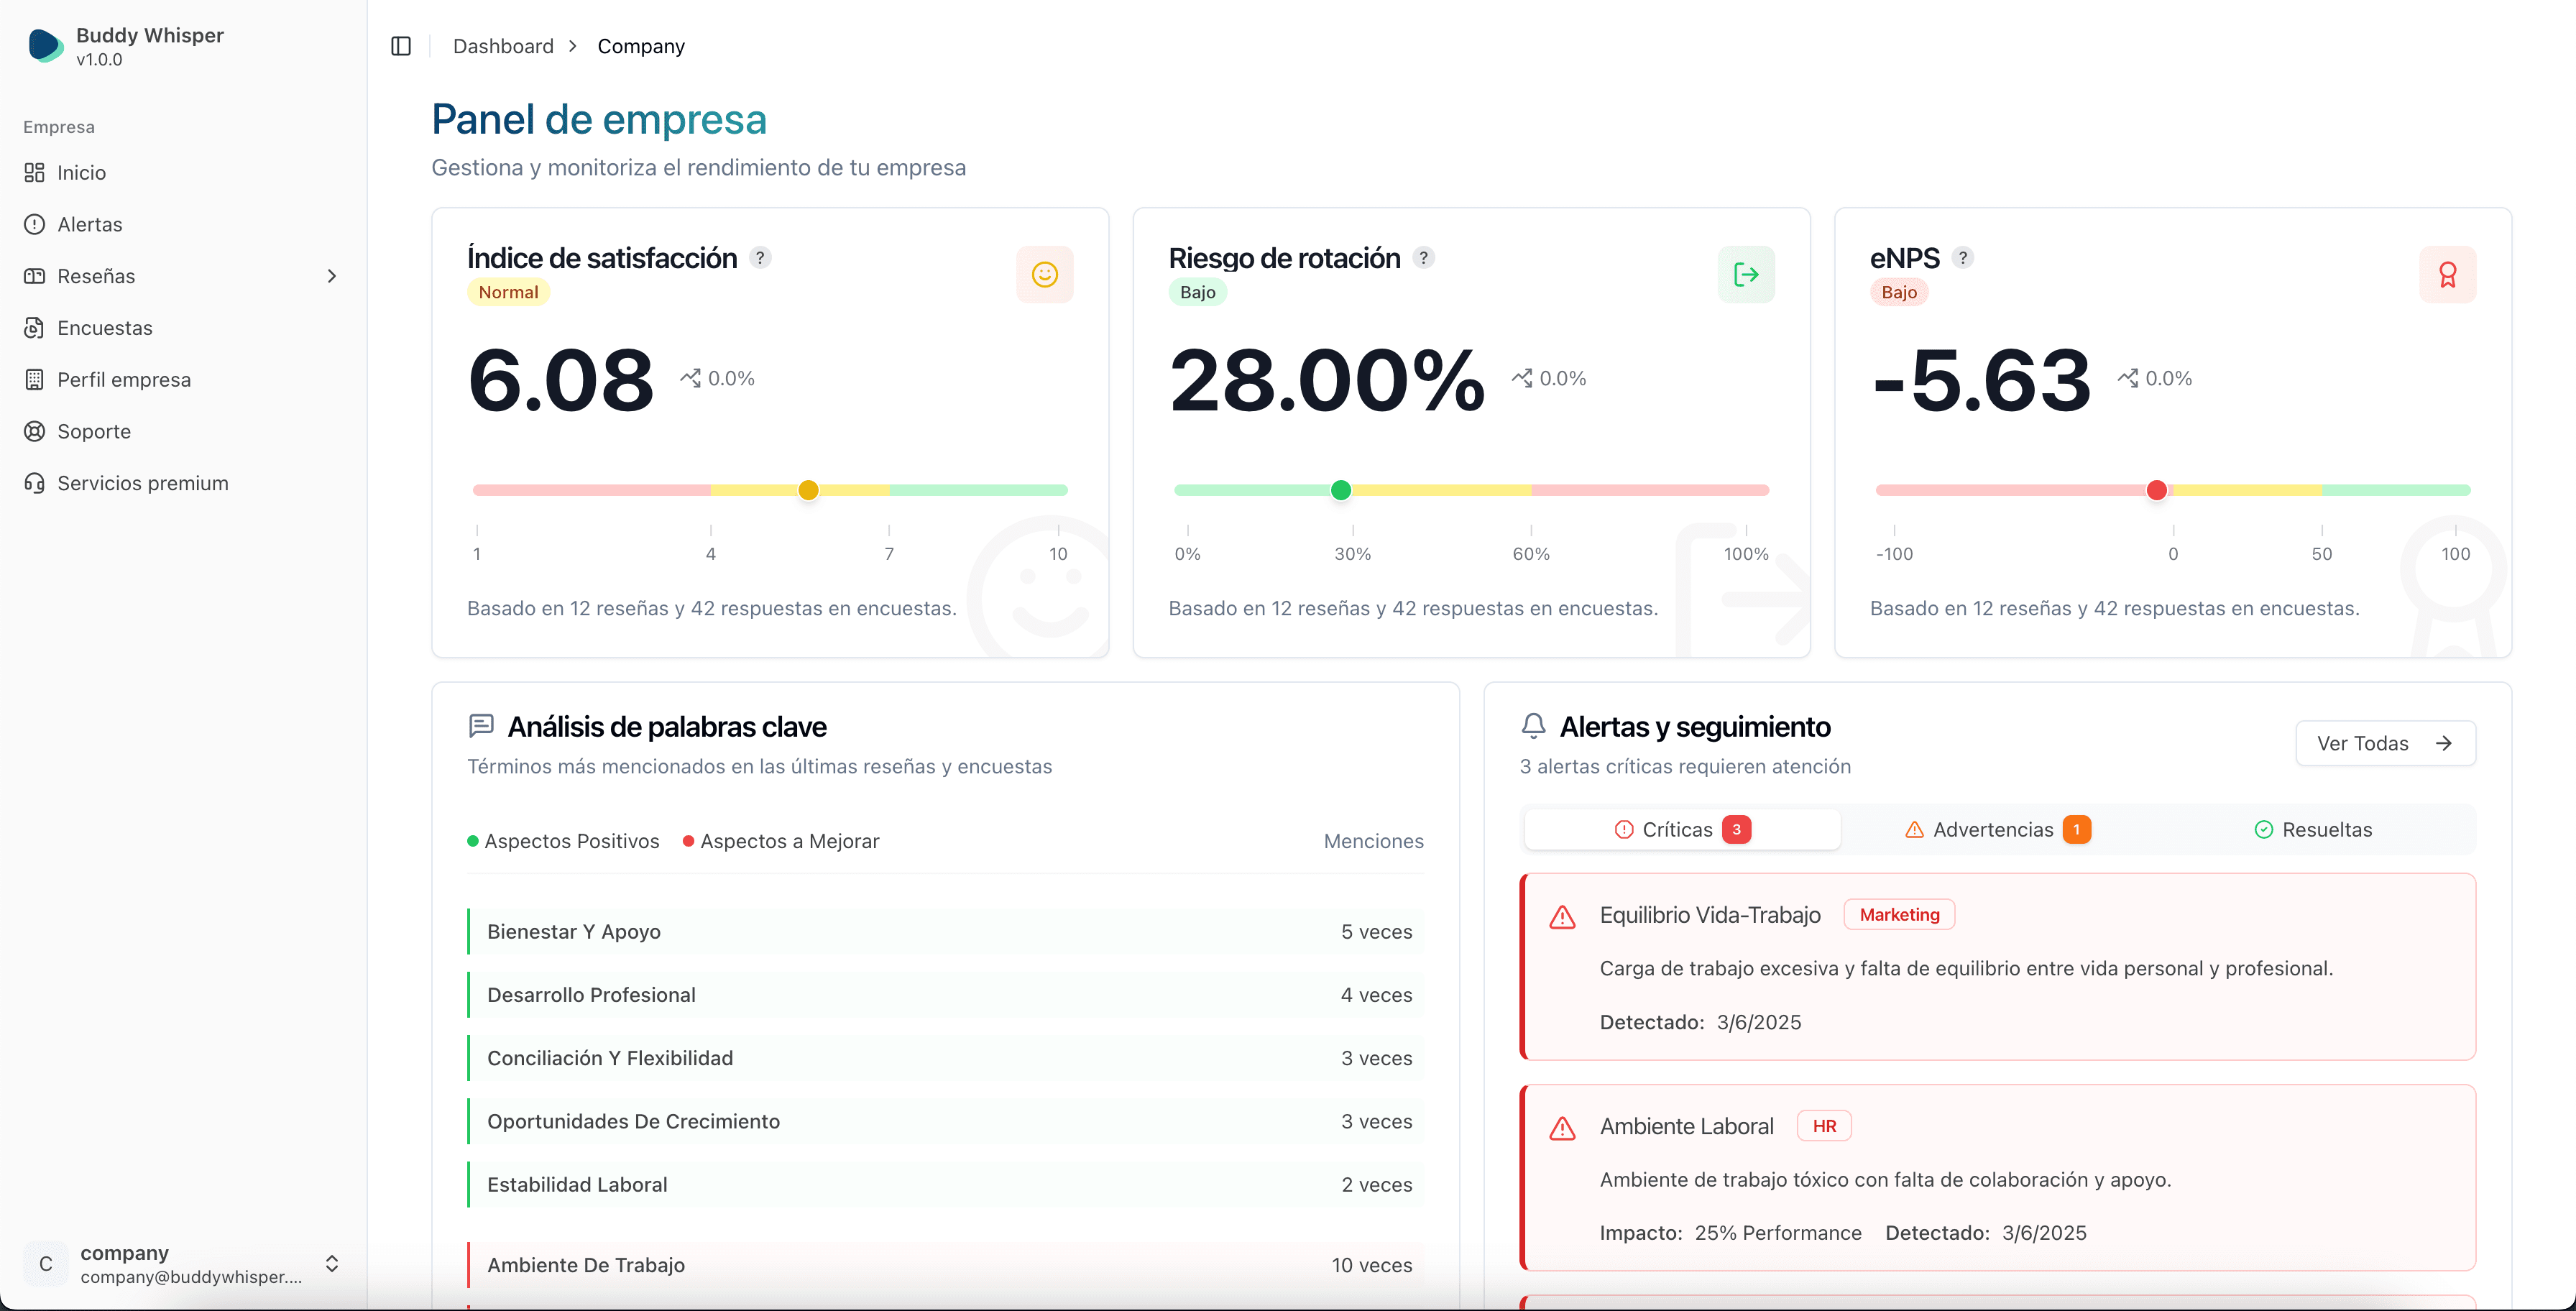
Task: Expand the Reseñas submenu chevron
Action: [x=332, y=276]
